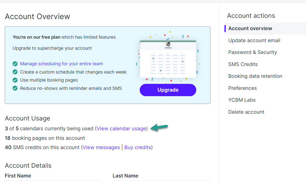
Task: Click the First Name input field
Action: pos(54,182)
